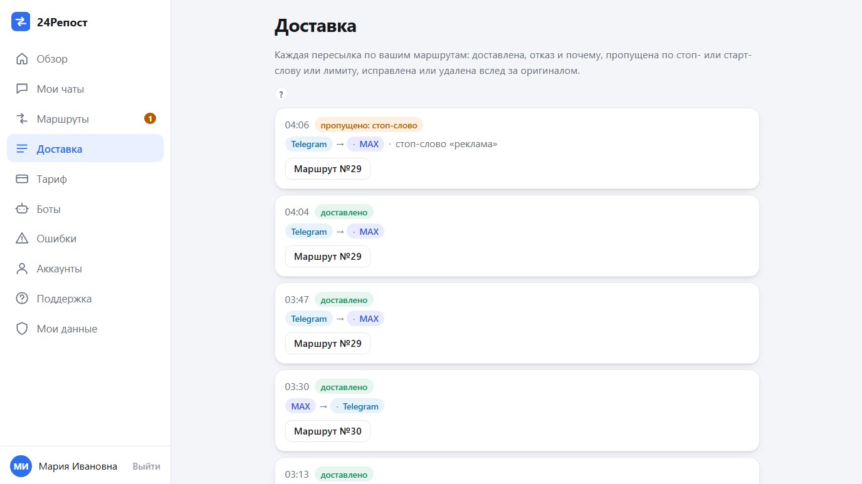Open Мои данные in the sidebar
The height and width of the screenshot is (484, 862).
coord(85,329)
